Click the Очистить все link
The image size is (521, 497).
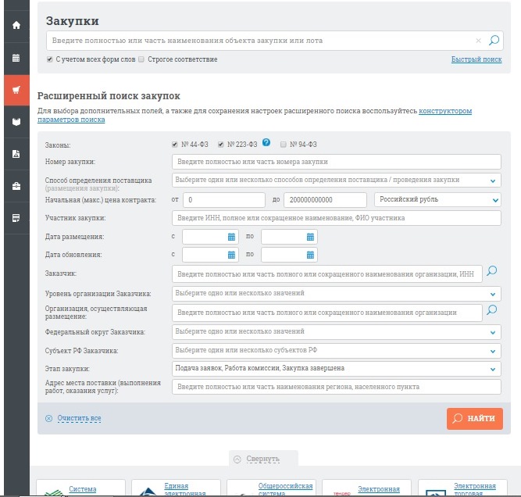pos(78,418)
